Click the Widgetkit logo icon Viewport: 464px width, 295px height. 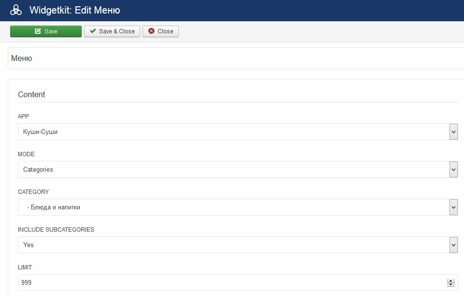(16, 10)
